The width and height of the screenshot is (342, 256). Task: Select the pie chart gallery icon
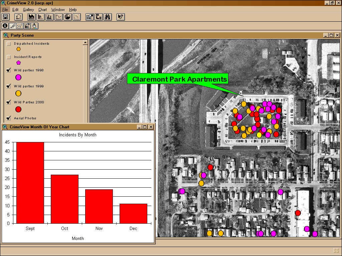point(67,17)
